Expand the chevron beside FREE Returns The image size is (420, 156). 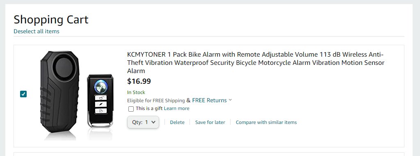230,100
